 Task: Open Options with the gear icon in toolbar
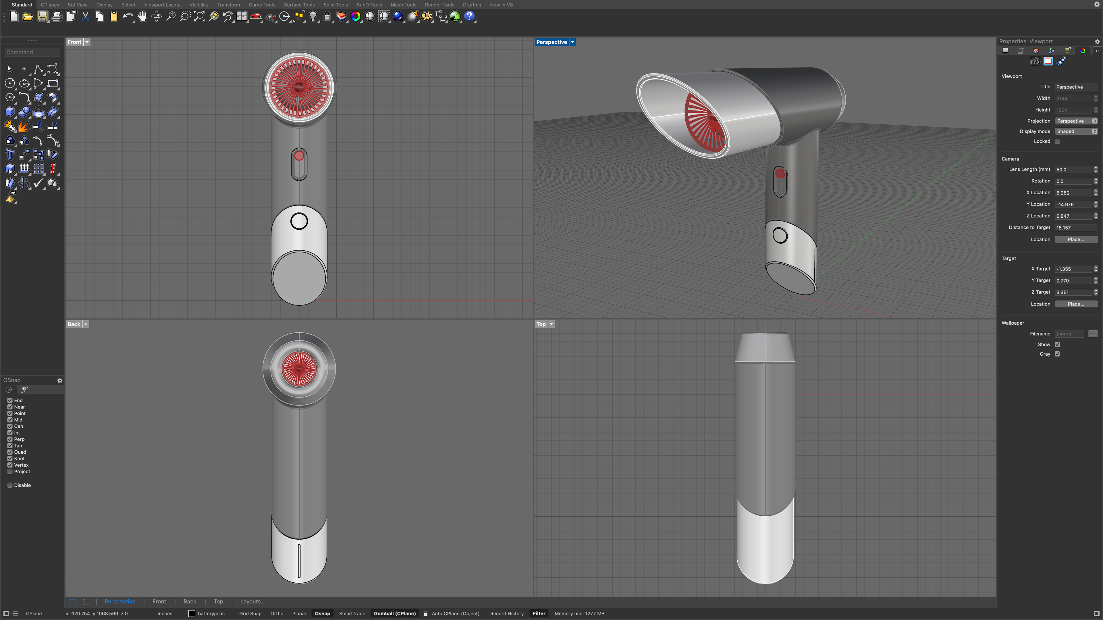pos(427,17)
